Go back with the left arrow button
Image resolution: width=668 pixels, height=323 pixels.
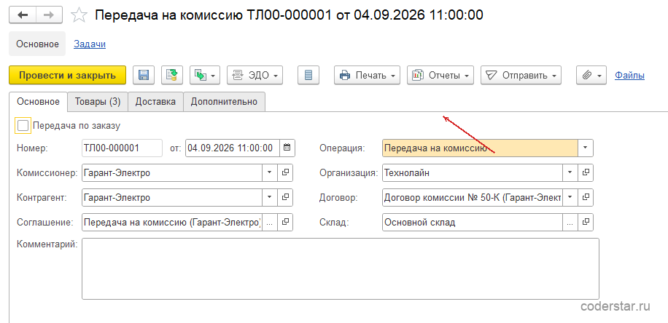point(22,15)
